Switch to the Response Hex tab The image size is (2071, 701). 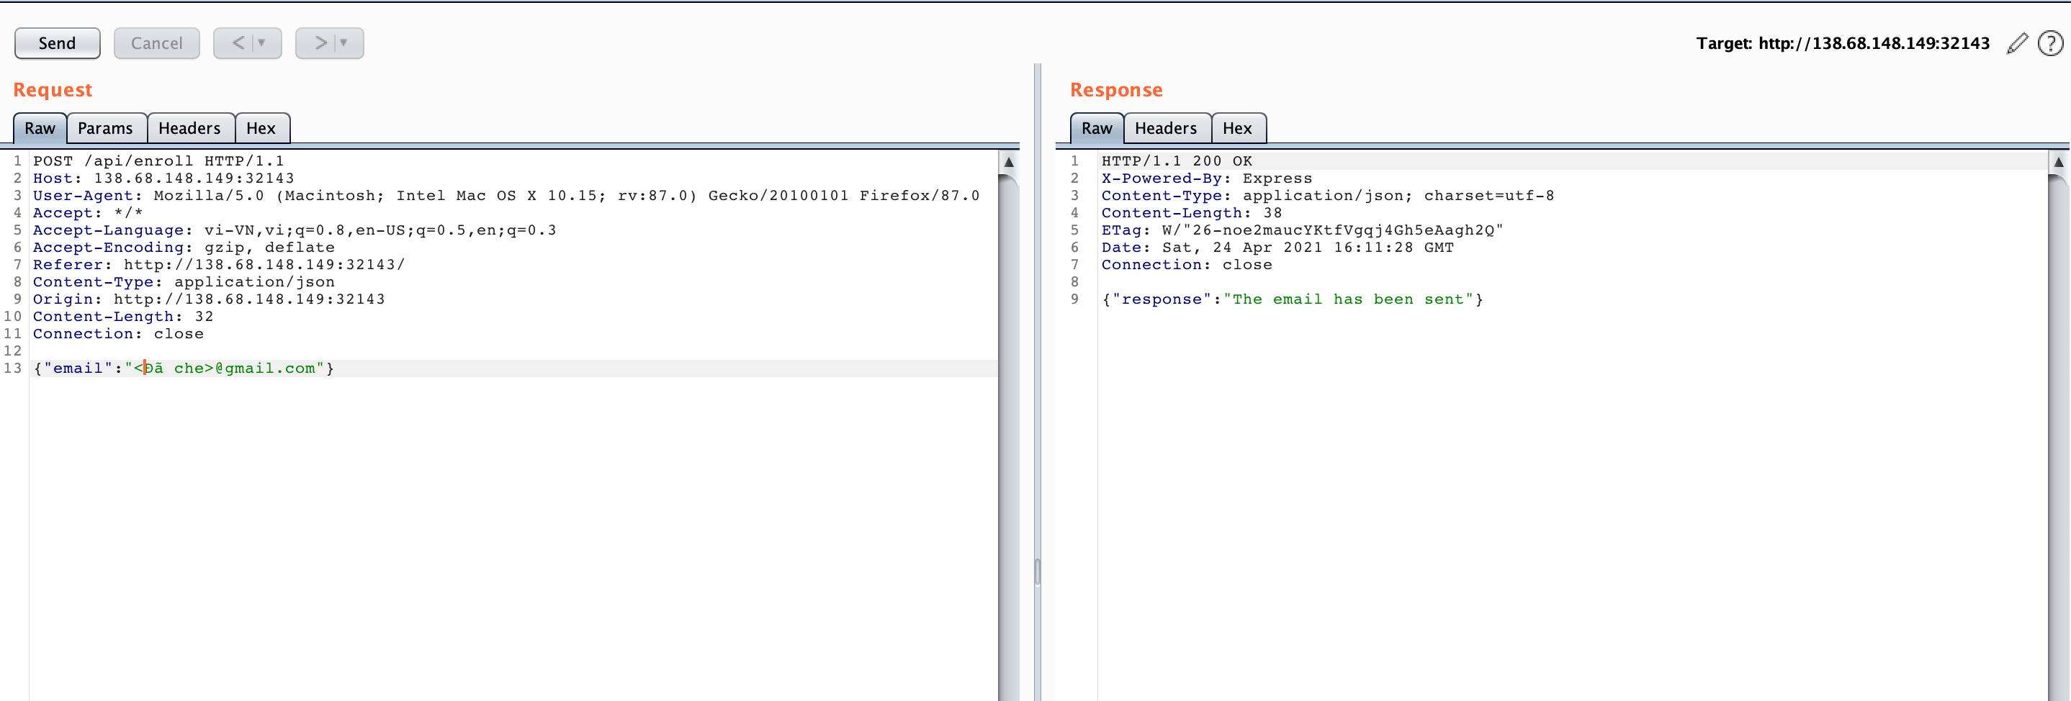point(1237,129)
